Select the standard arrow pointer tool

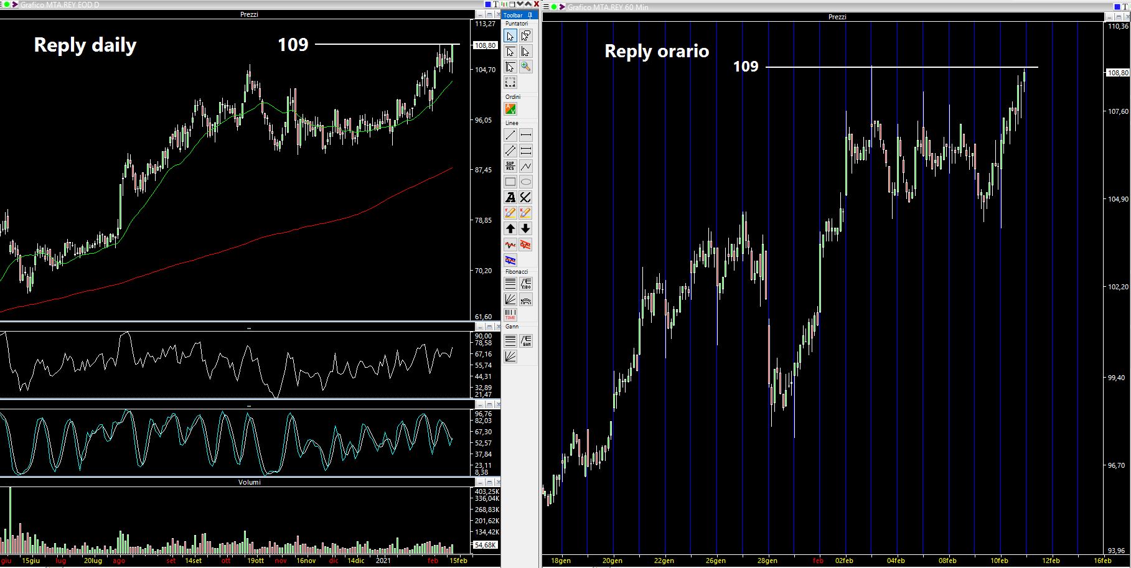[x=510, y=36]
